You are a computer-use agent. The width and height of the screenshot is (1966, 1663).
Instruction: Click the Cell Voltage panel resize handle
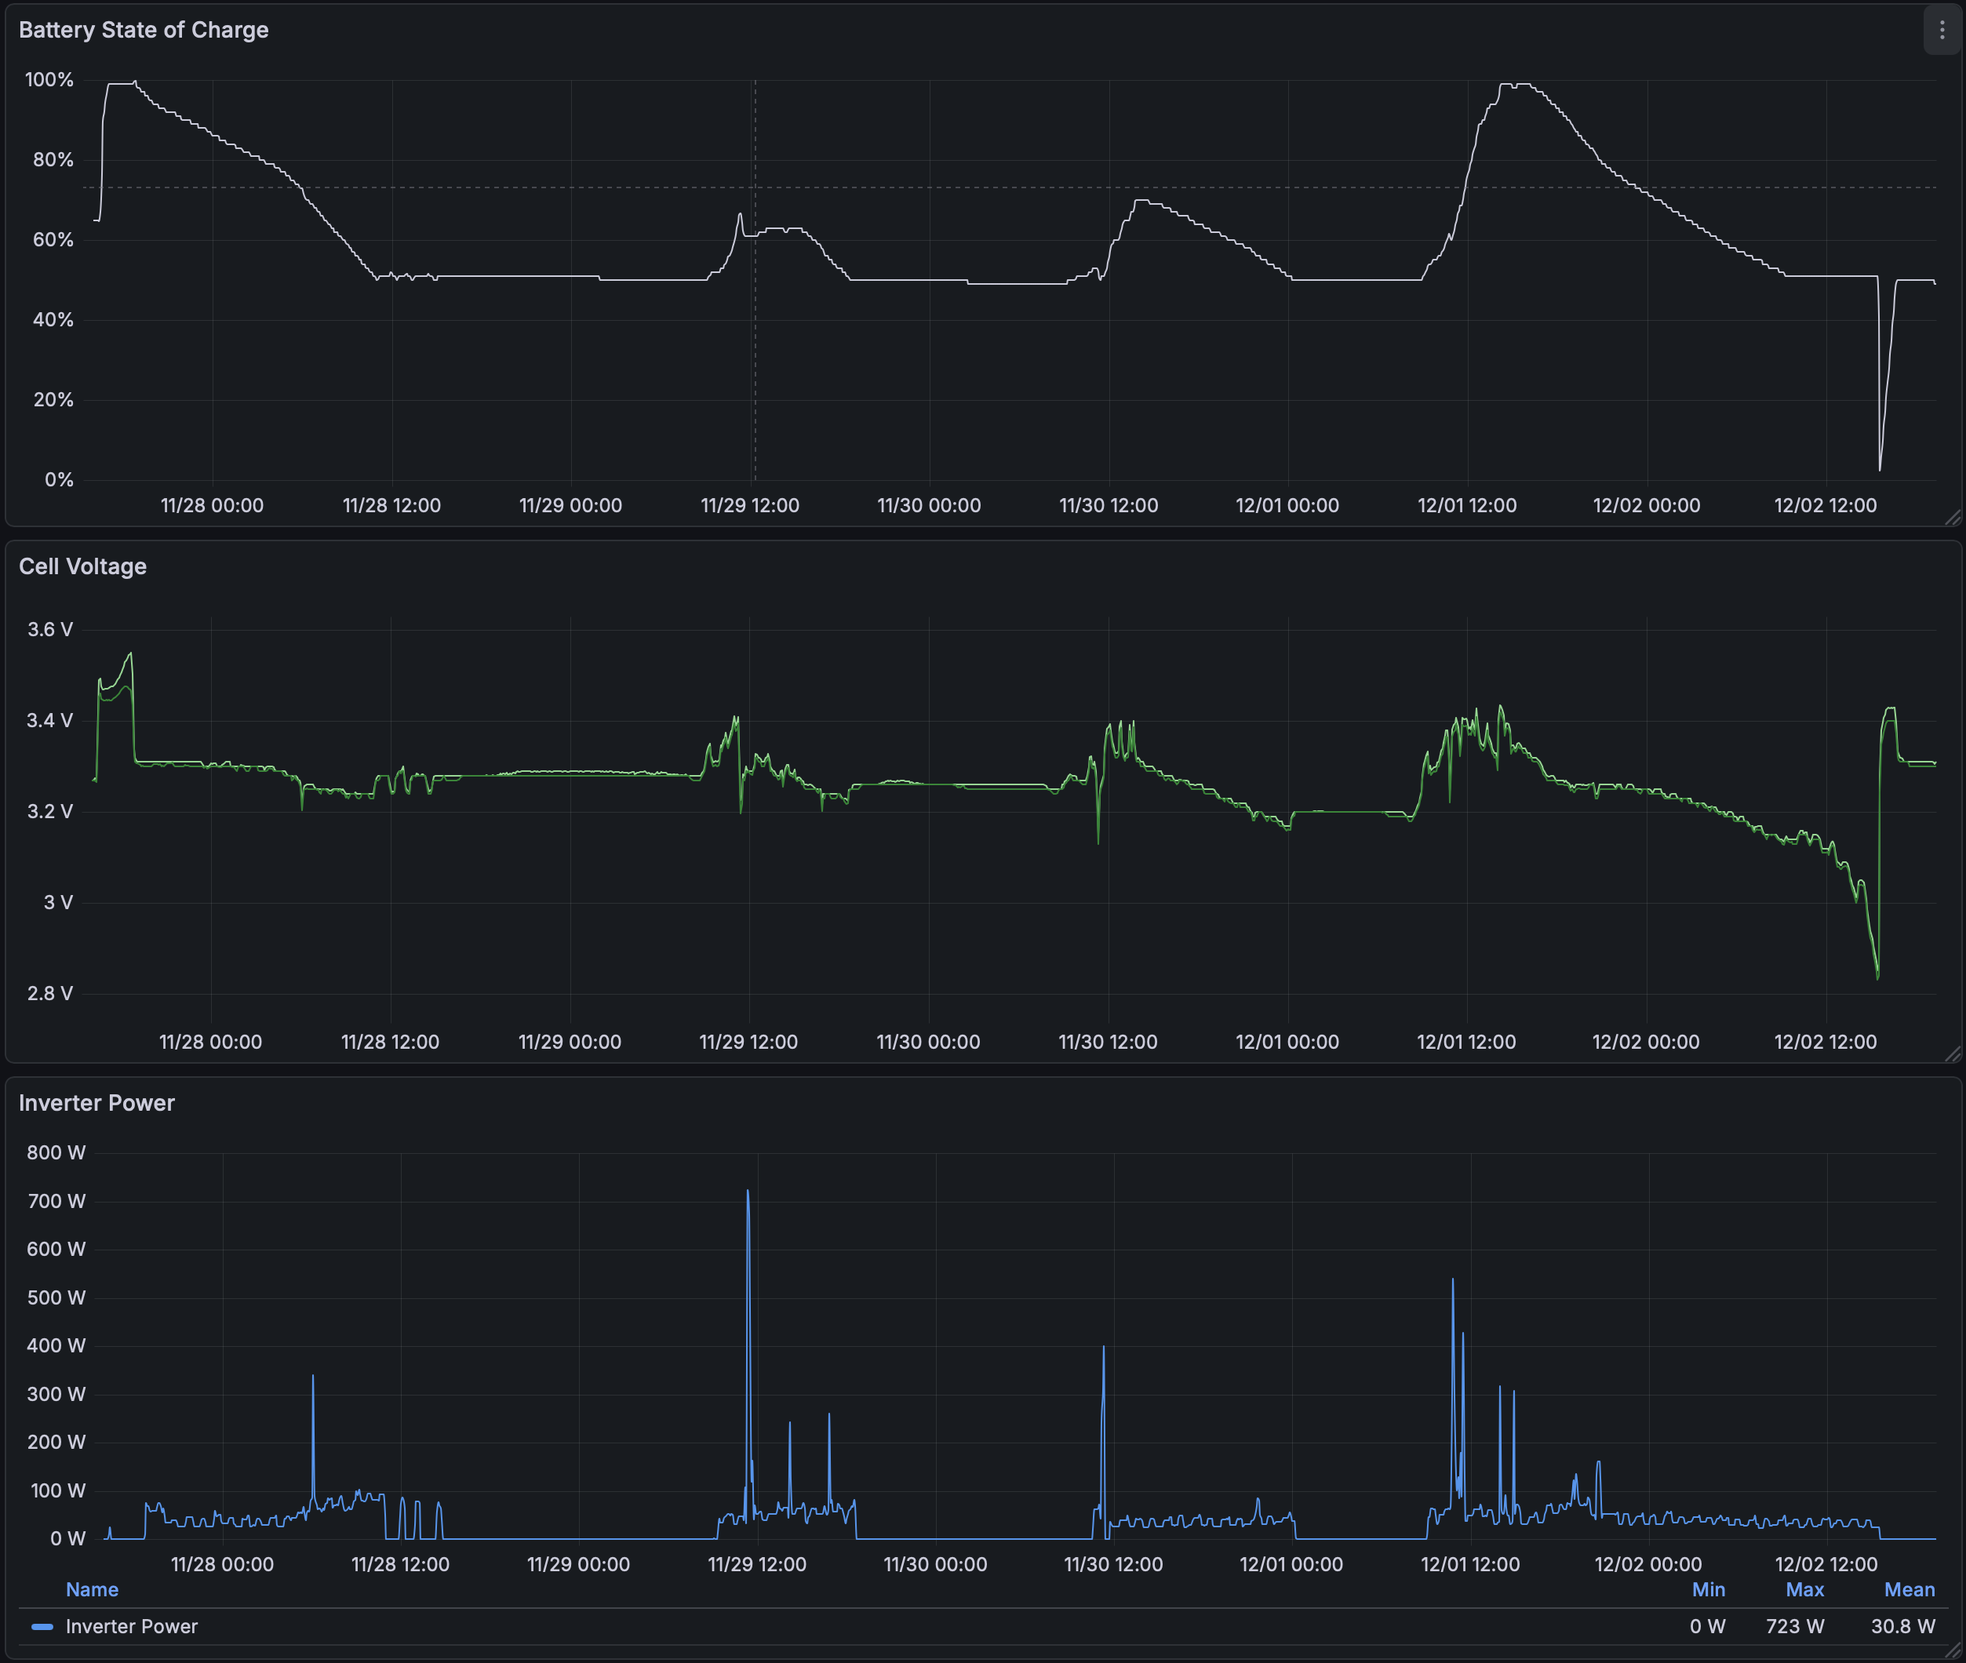(x=1953, y=1054)
